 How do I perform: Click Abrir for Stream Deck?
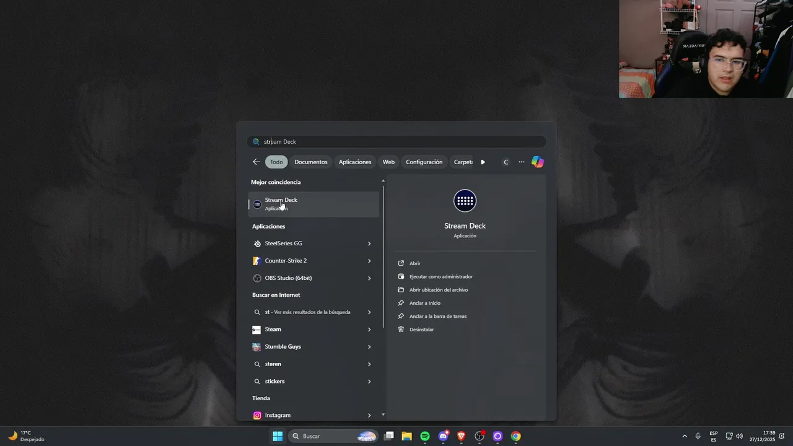415,263
